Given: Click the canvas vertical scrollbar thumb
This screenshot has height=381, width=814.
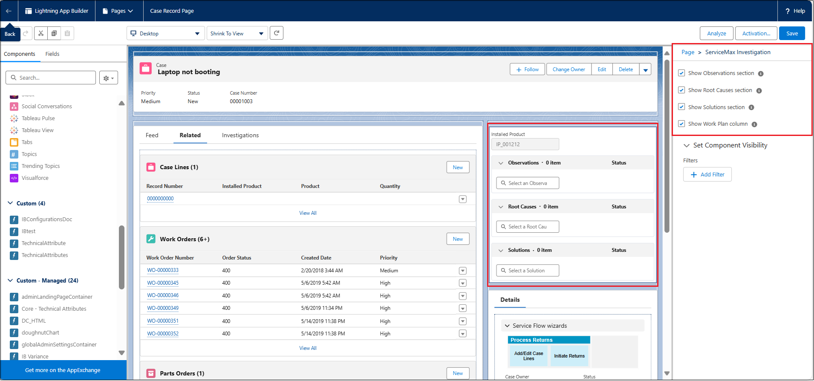Looking at the screenshot, I should [667, 146].
